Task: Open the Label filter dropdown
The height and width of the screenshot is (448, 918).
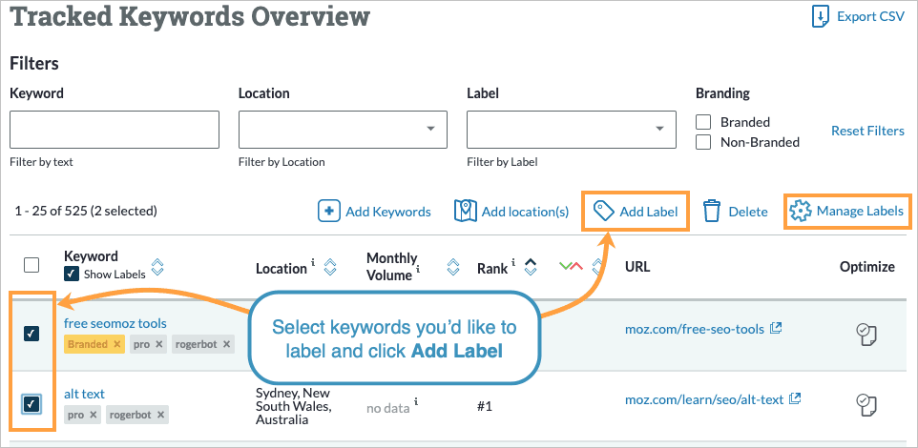Action: [572, 129]
